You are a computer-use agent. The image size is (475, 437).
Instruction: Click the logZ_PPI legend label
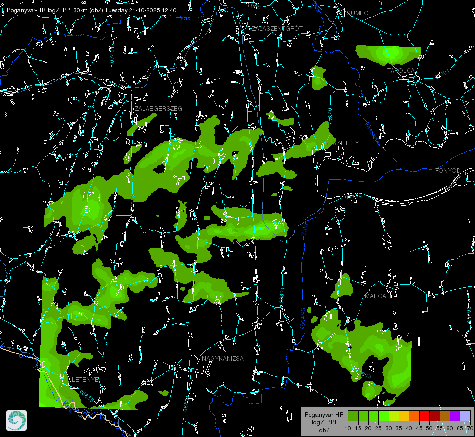pyautogui.click(x=324, y=422)
